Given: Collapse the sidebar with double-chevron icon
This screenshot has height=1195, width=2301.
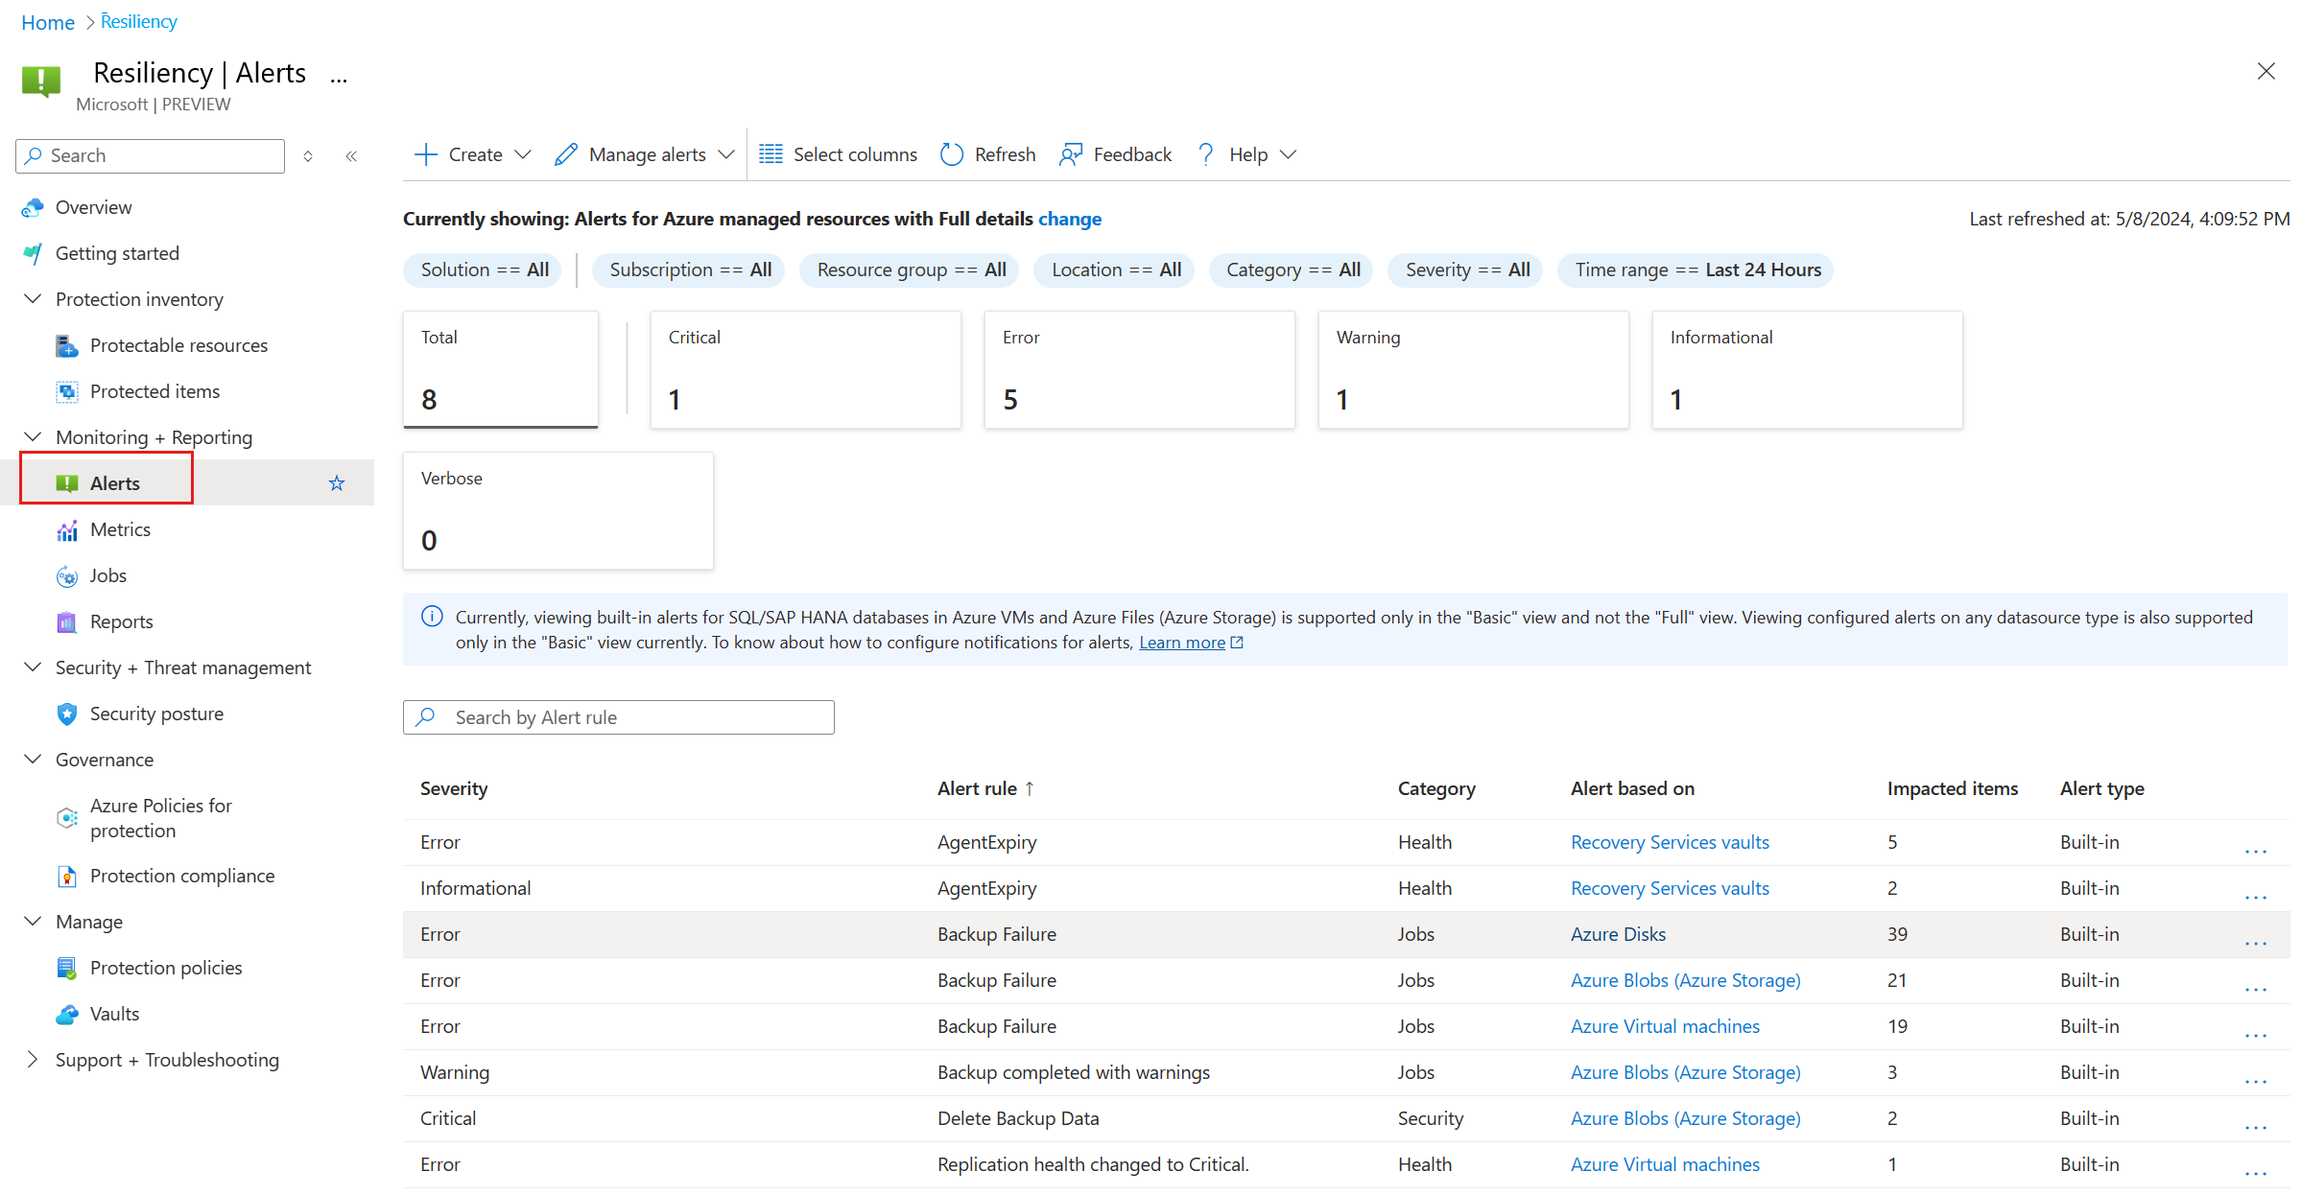Looking at the screenshot, I should (x=351, y=156).
